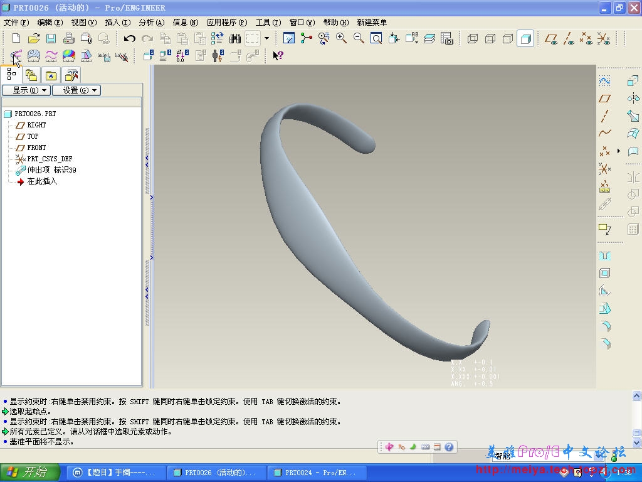Click the Layers icon in the toolbar

(x=429, y=39)
